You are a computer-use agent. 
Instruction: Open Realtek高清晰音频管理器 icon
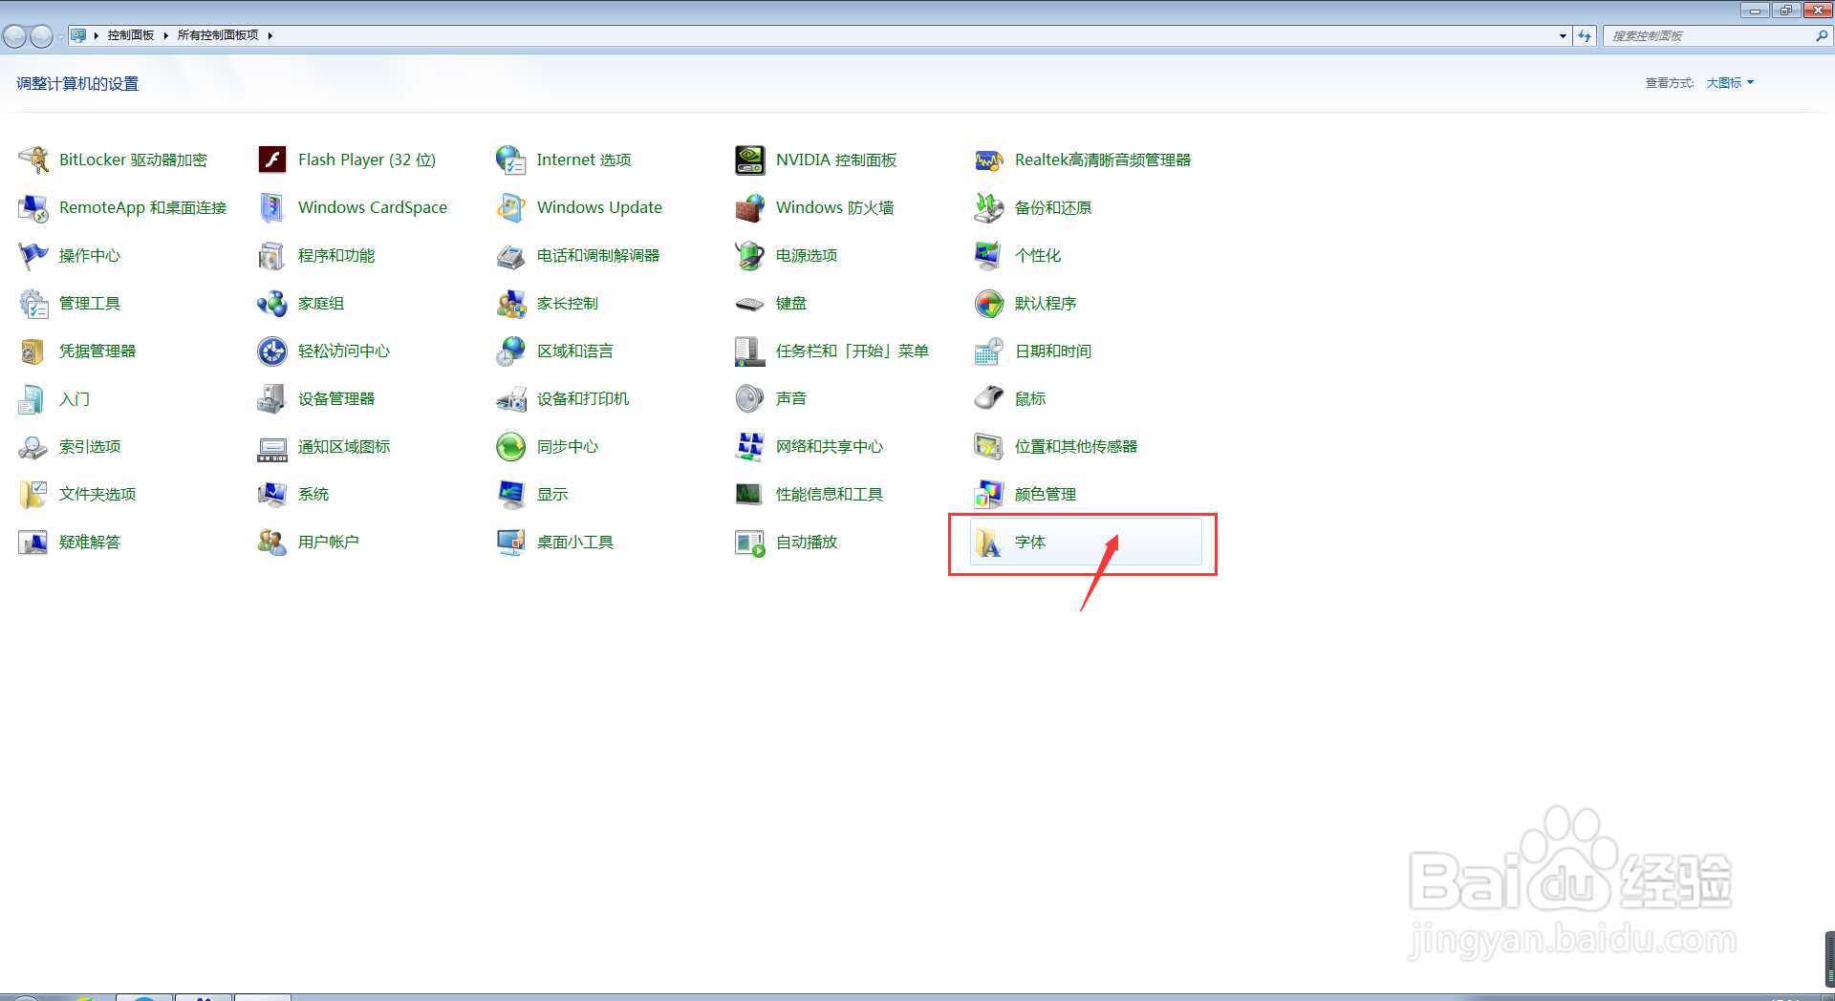tap(989, 160)
